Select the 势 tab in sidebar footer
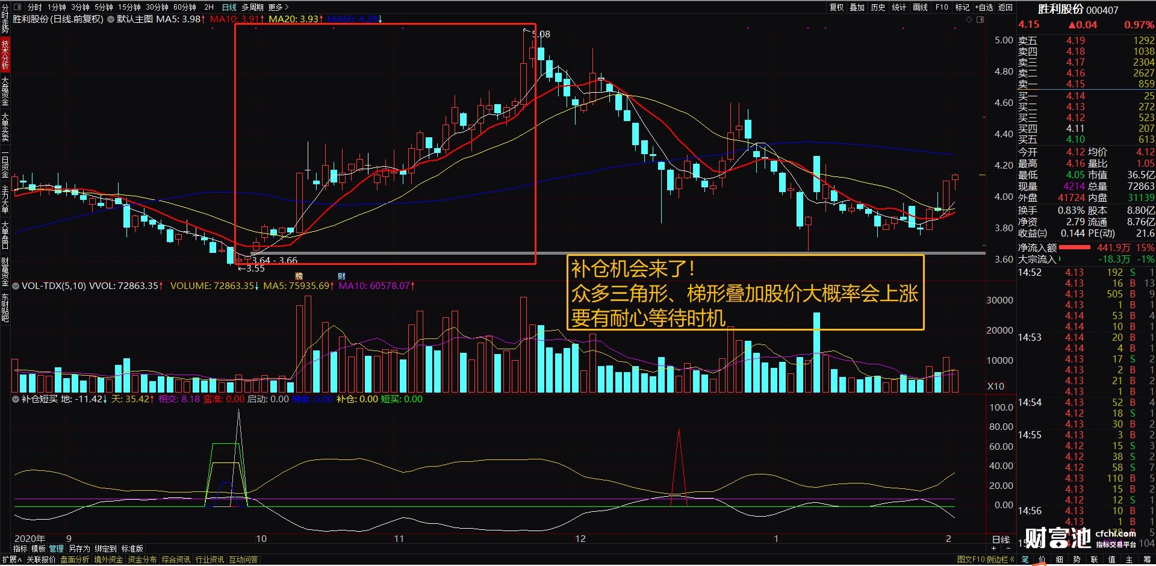 [1077, 559]
